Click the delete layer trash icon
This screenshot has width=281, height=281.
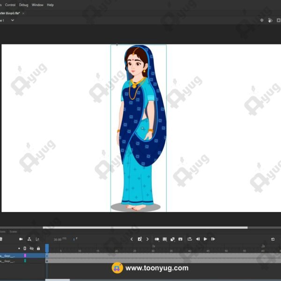click(x=1, y=239)
